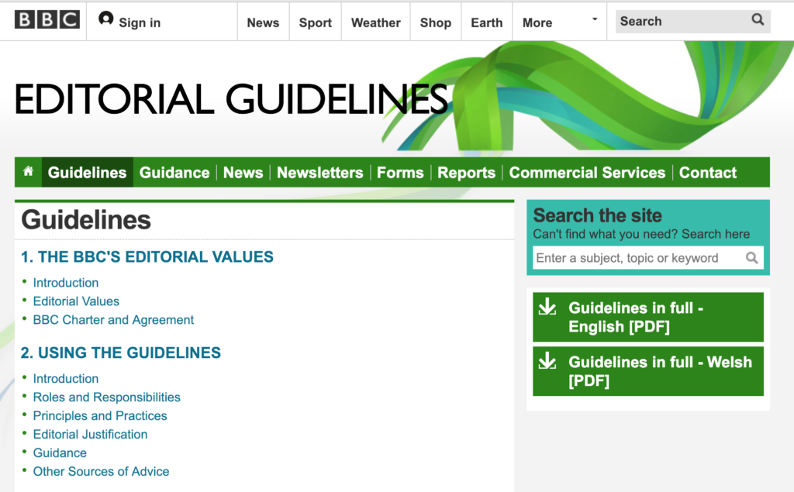The width and height of the screenshot is (794, 492).
Task: Open Introduction under Using the Guidelines
Action: click(x=66, y=379)
